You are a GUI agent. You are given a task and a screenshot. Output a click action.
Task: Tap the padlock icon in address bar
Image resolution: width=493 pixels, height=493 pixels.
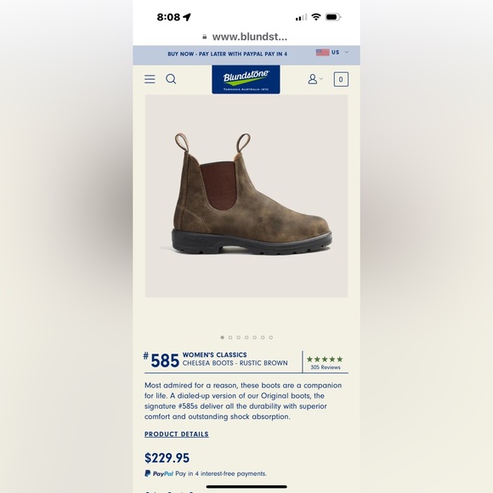[x=205, y=37]
